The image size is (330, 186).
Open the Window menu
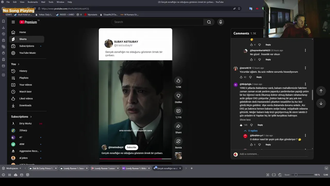tap(60, 2)
